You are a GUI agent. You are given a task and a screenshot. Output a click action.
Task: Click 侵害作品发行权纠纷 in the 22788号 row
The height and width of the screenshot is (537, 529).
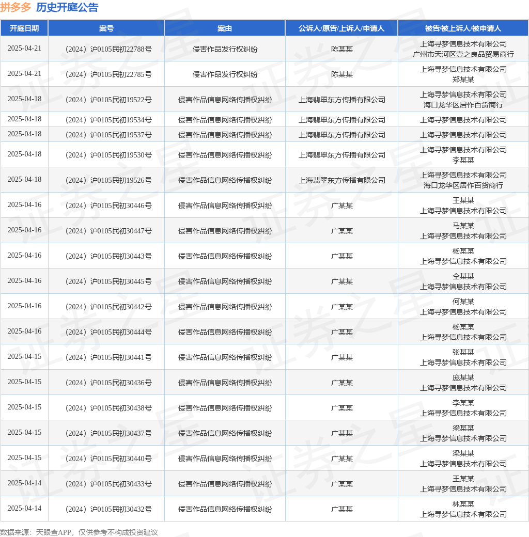pos(225,49)
